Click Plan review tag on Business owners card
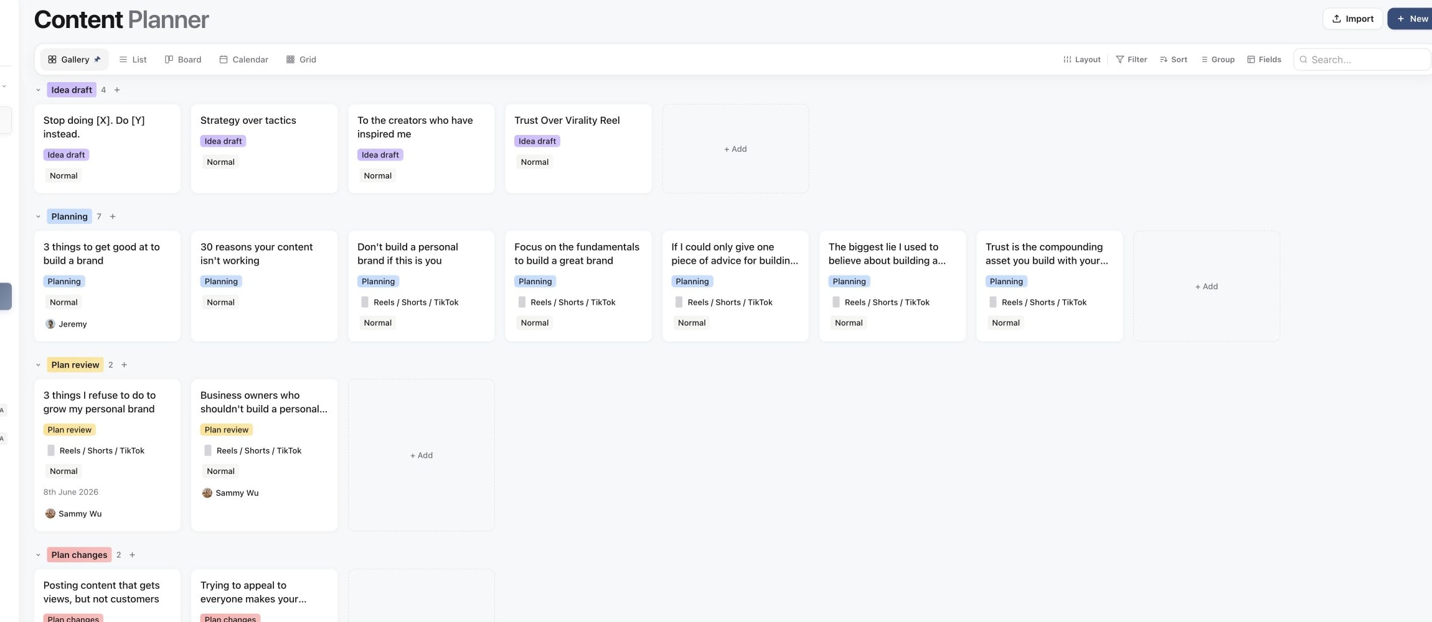The image size is (1432, 622). coord(227,430)
